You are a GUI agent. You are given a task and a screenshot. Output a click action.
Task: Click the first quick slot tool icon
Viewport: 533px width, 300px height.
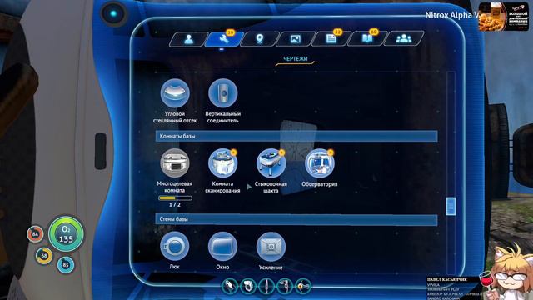230,286
